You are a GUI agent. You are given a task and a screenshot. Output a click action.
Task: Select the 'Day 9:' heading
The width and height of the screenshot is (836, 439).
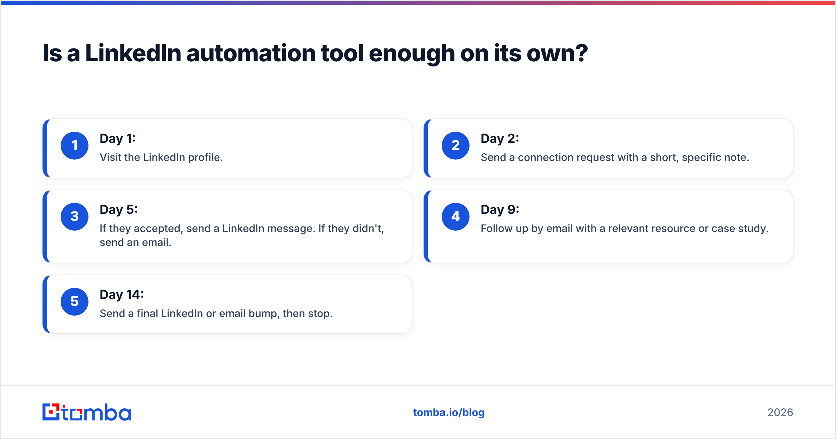click(x=500, y=210)
